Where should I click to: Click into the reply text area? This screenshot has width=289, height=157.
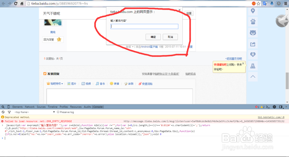120,96
